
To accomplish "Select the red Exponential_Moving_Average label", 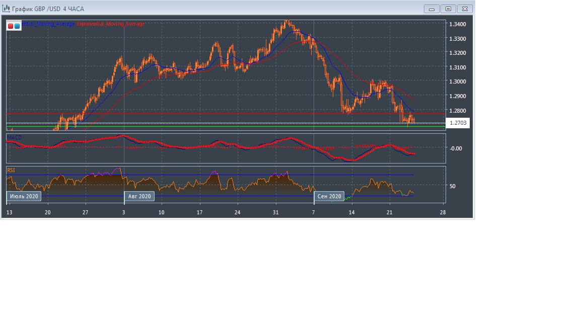I will pyautogui.click(x=110, y=24).
